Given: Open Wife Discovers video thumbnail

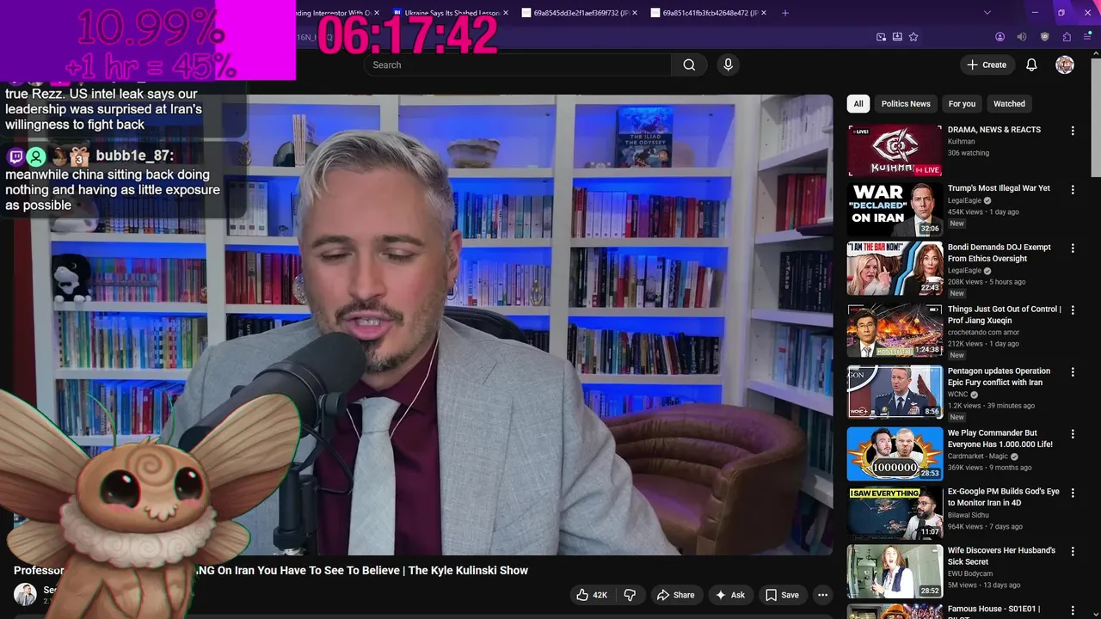Looking at the screenshot, I should 895,571.
